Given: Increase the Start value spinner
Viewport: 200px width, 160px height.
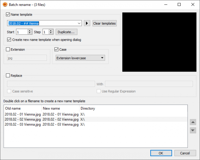Looking at the screenshot, I should pyautogui.click(x=30, y=31).
